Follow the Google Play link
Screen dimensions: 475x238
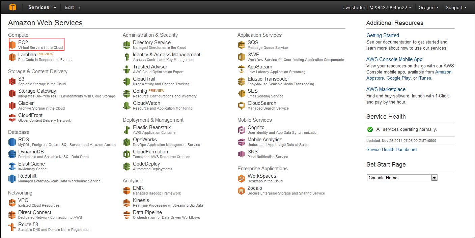pos(398,78)
